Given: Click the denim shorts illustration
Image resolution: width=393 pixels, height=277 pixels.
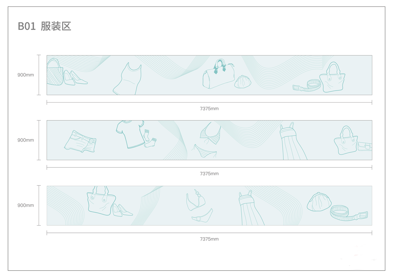Looking at the screenshot, I should [80, 141].
